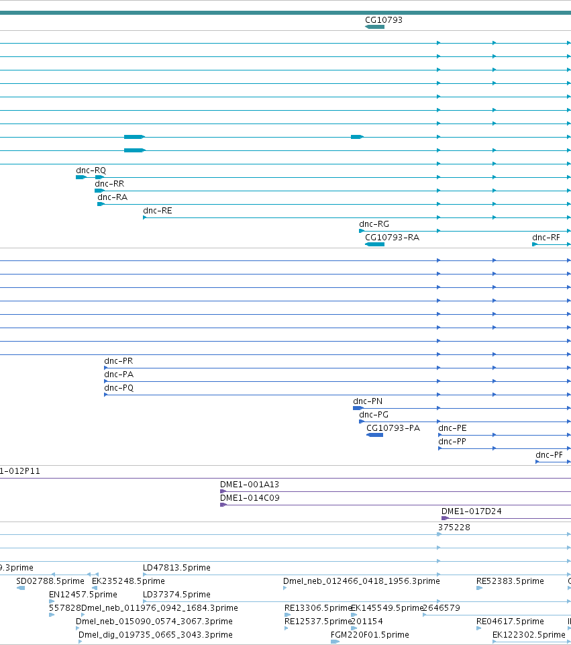
Task: Select Dmel_dig_019735_0665_3043.3prime label
Action: [156, 635]
